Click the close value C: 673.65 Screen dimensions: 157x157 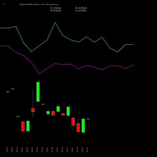56,8
